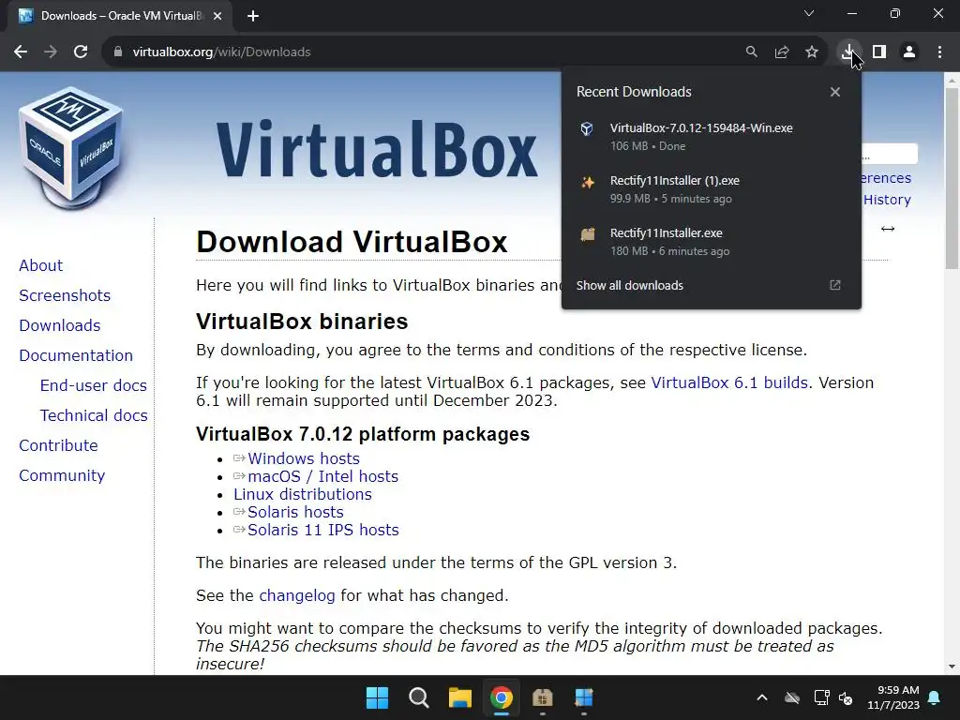
Task: Download the Solaris 11 IPS hosts package
Action: (x=323, y=530)
